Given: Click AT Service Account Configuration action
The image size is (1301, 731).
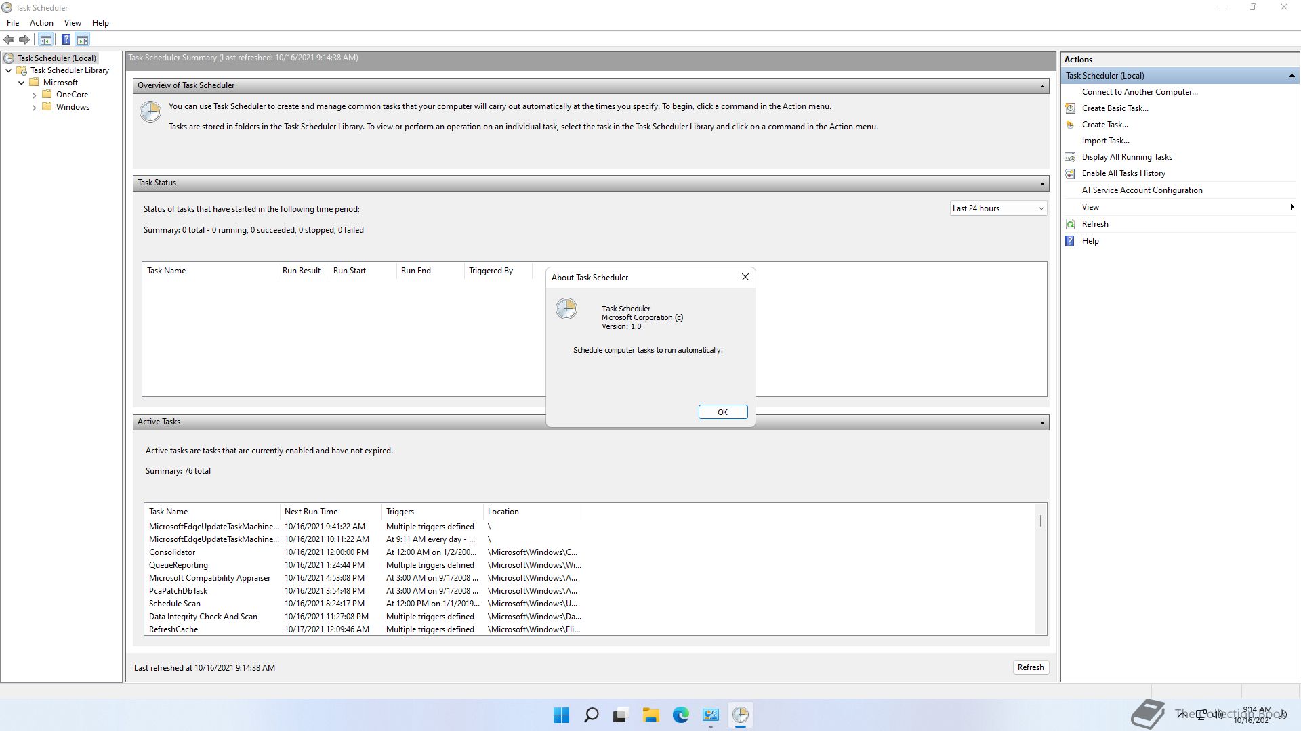Looking at the screenshot, I should point(1142,190).
